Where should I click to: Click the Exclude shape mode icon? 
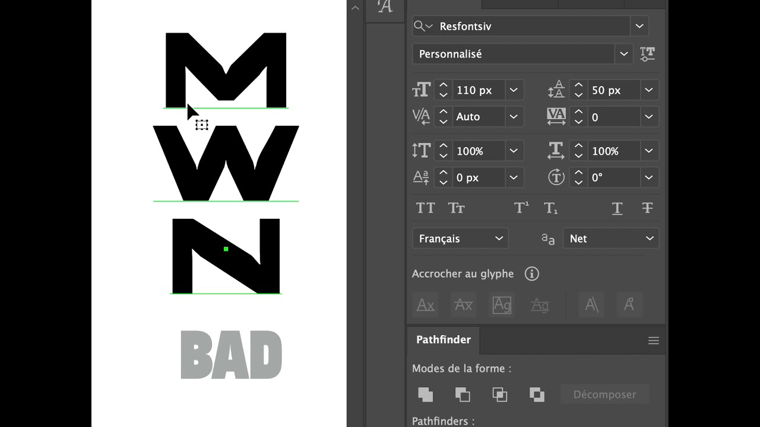coord(536,394)
